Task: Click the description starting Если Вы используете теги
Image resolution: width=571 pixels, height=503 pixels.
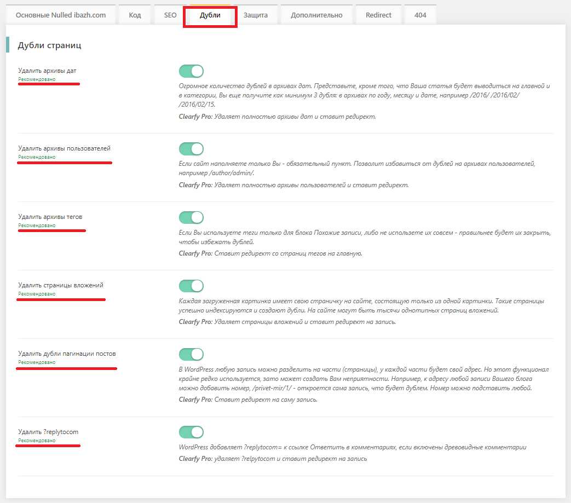Action: click(x=365, y=237)
